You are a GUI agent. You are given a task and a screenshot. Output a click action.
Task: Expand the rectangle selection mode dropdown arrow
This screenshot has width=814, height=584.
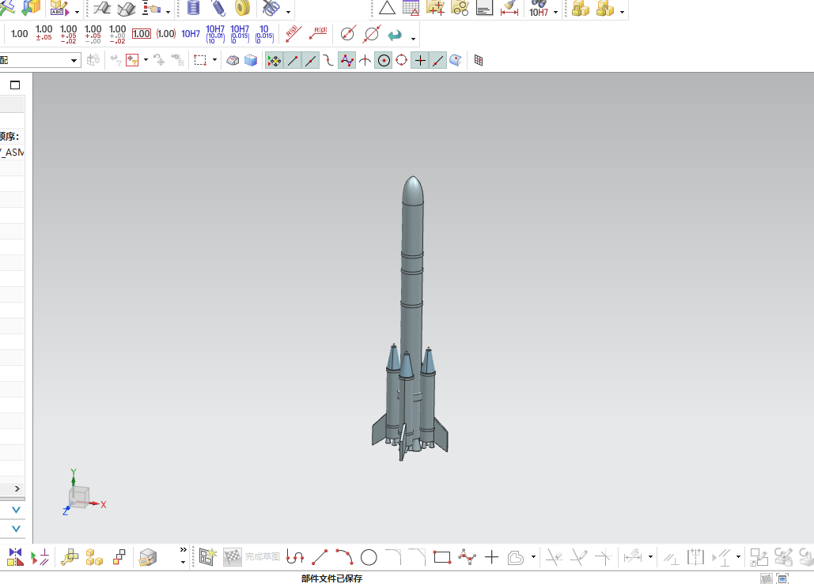pyautogui.click(x=214, y=60)
